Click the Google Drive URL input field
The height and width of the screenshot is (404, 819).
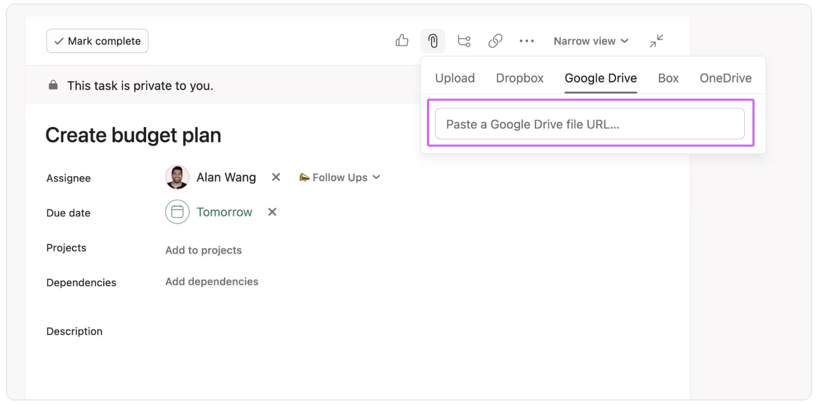coord(589,124)
